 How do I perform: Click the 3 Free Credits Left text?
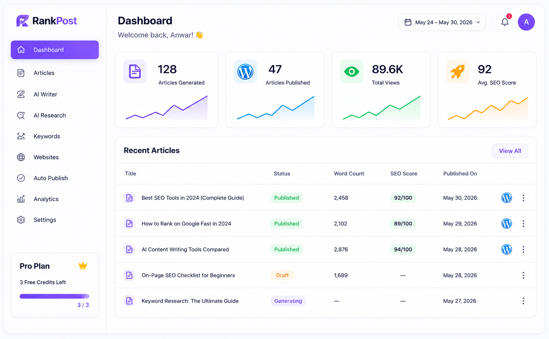[43, 282]
